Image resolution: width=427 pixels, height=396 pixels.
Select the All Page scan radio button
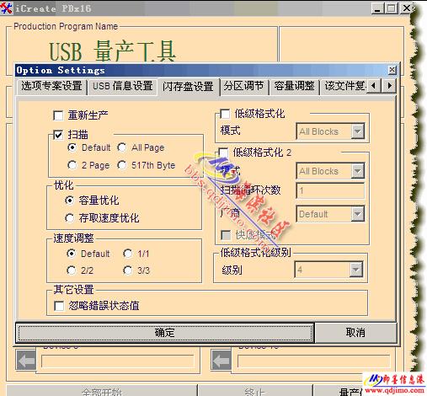click(122, 147)
